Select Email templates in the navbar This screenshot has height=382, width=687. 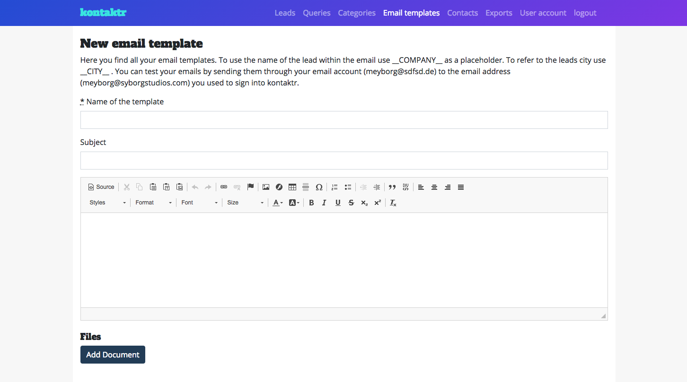tap(411, 13)
